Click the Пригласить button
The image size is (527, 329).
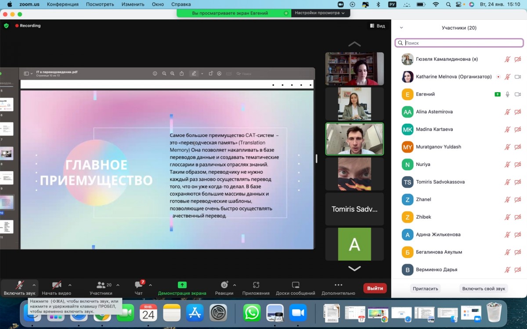click(426, 289)
